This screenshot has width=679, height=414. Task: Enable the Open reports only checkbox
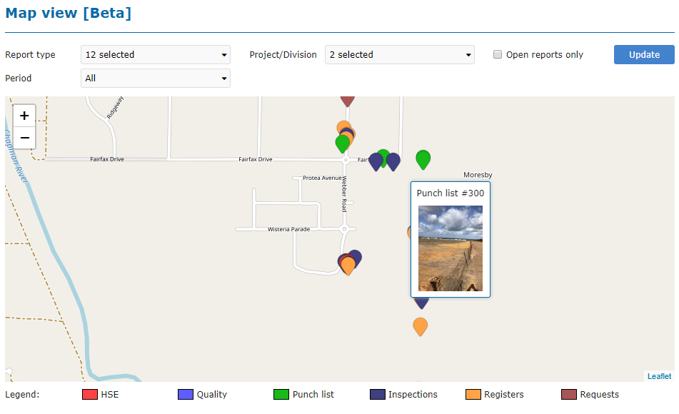point(498,55)
